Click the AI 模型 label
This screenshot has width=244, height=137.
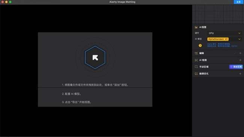tap(198, 39)
